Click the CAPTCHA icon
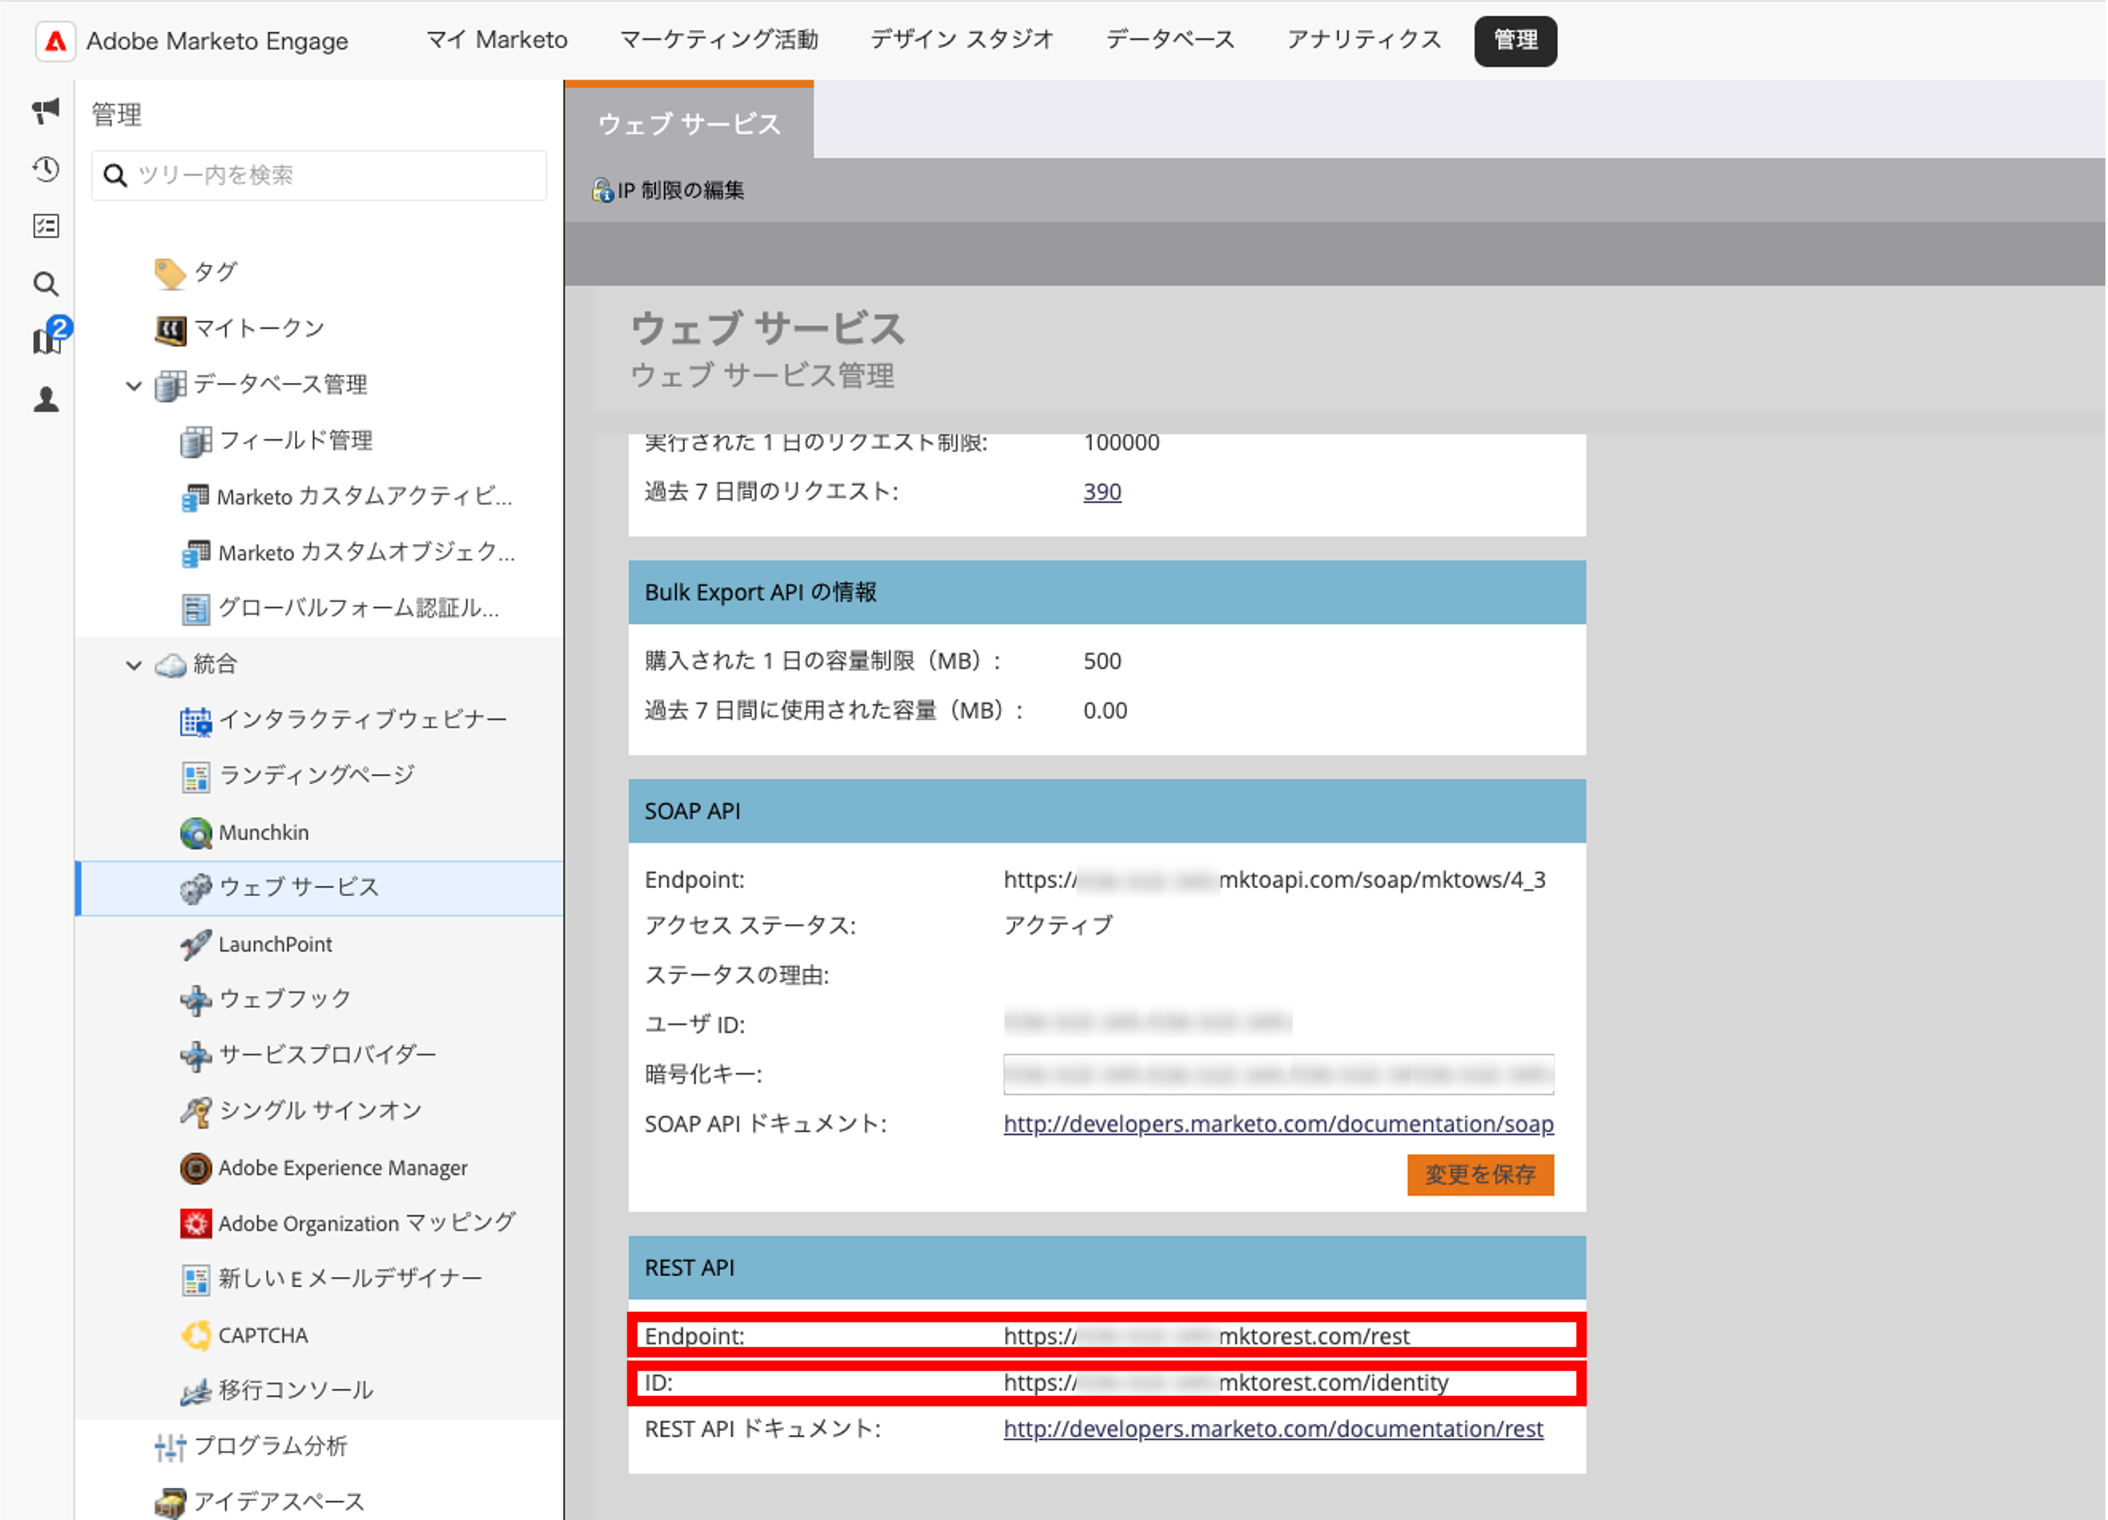The width and height of the screenshot is (2108, 1520). [195, 1336]
